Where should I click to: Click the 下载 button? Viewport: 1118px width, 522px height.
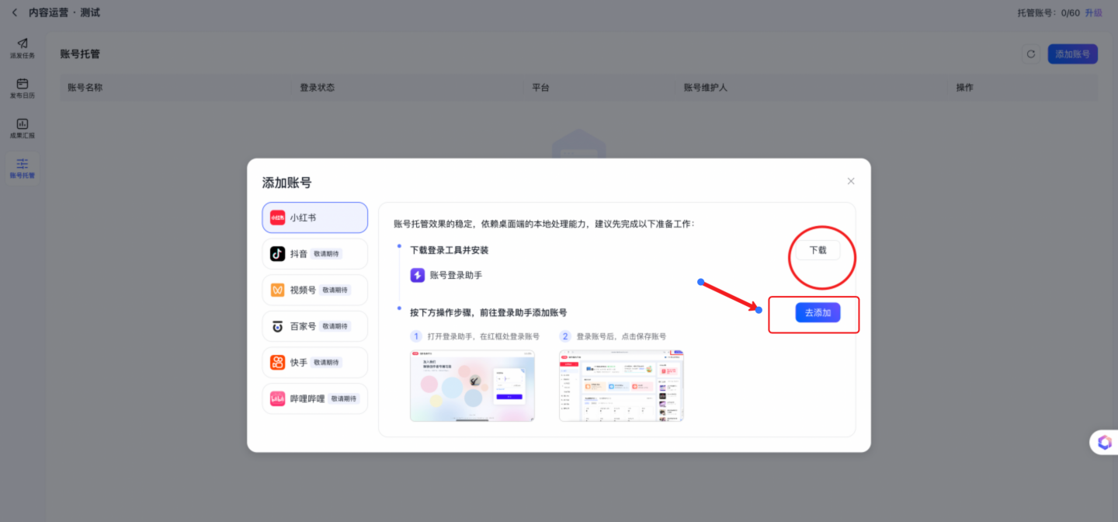(x=818, y=250)
